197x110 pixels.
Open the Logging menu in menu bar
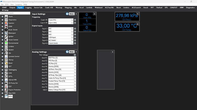(x=19, y=5)
